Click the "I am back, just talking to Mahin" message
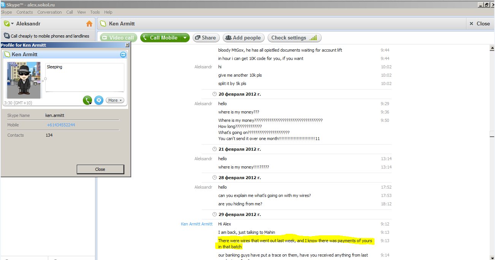The width and height of the screenshot is (495, 260). pyautogui.click(x=247, y=232)
